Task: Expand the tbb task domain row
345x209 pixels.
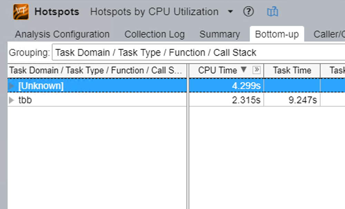Action: tap(12, 100)
